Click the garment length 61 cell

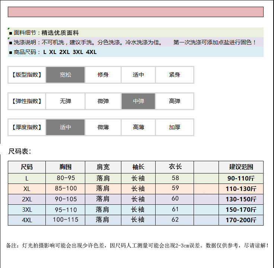pos(175,209)
